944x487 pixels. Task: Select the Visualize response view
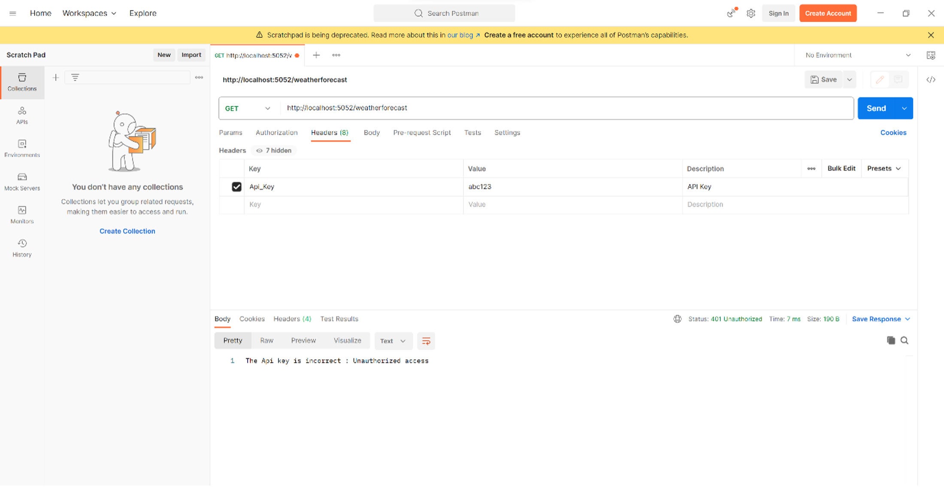point(348,341)
